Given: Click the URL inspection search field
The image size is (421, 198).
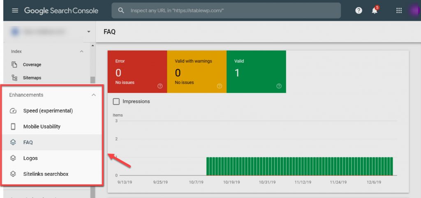Looking at the screenshot, I should pyautogui.click(x=227, y=10).
